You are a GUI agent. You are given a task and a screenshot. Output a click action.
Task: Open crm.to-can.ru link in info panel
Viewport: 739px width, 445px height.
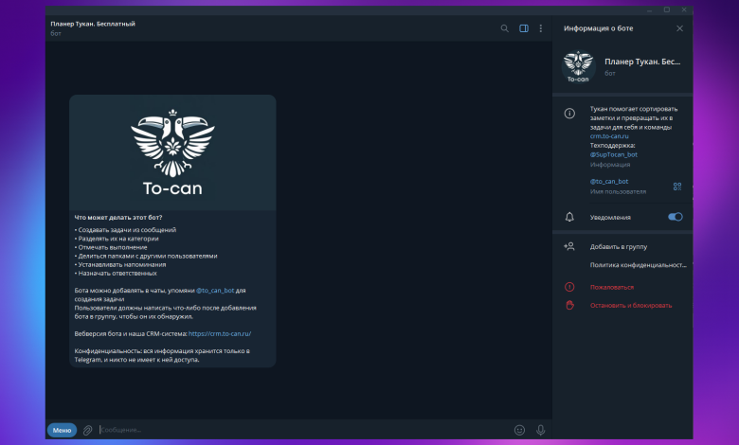pyautogui.click(x=609, y=136)
